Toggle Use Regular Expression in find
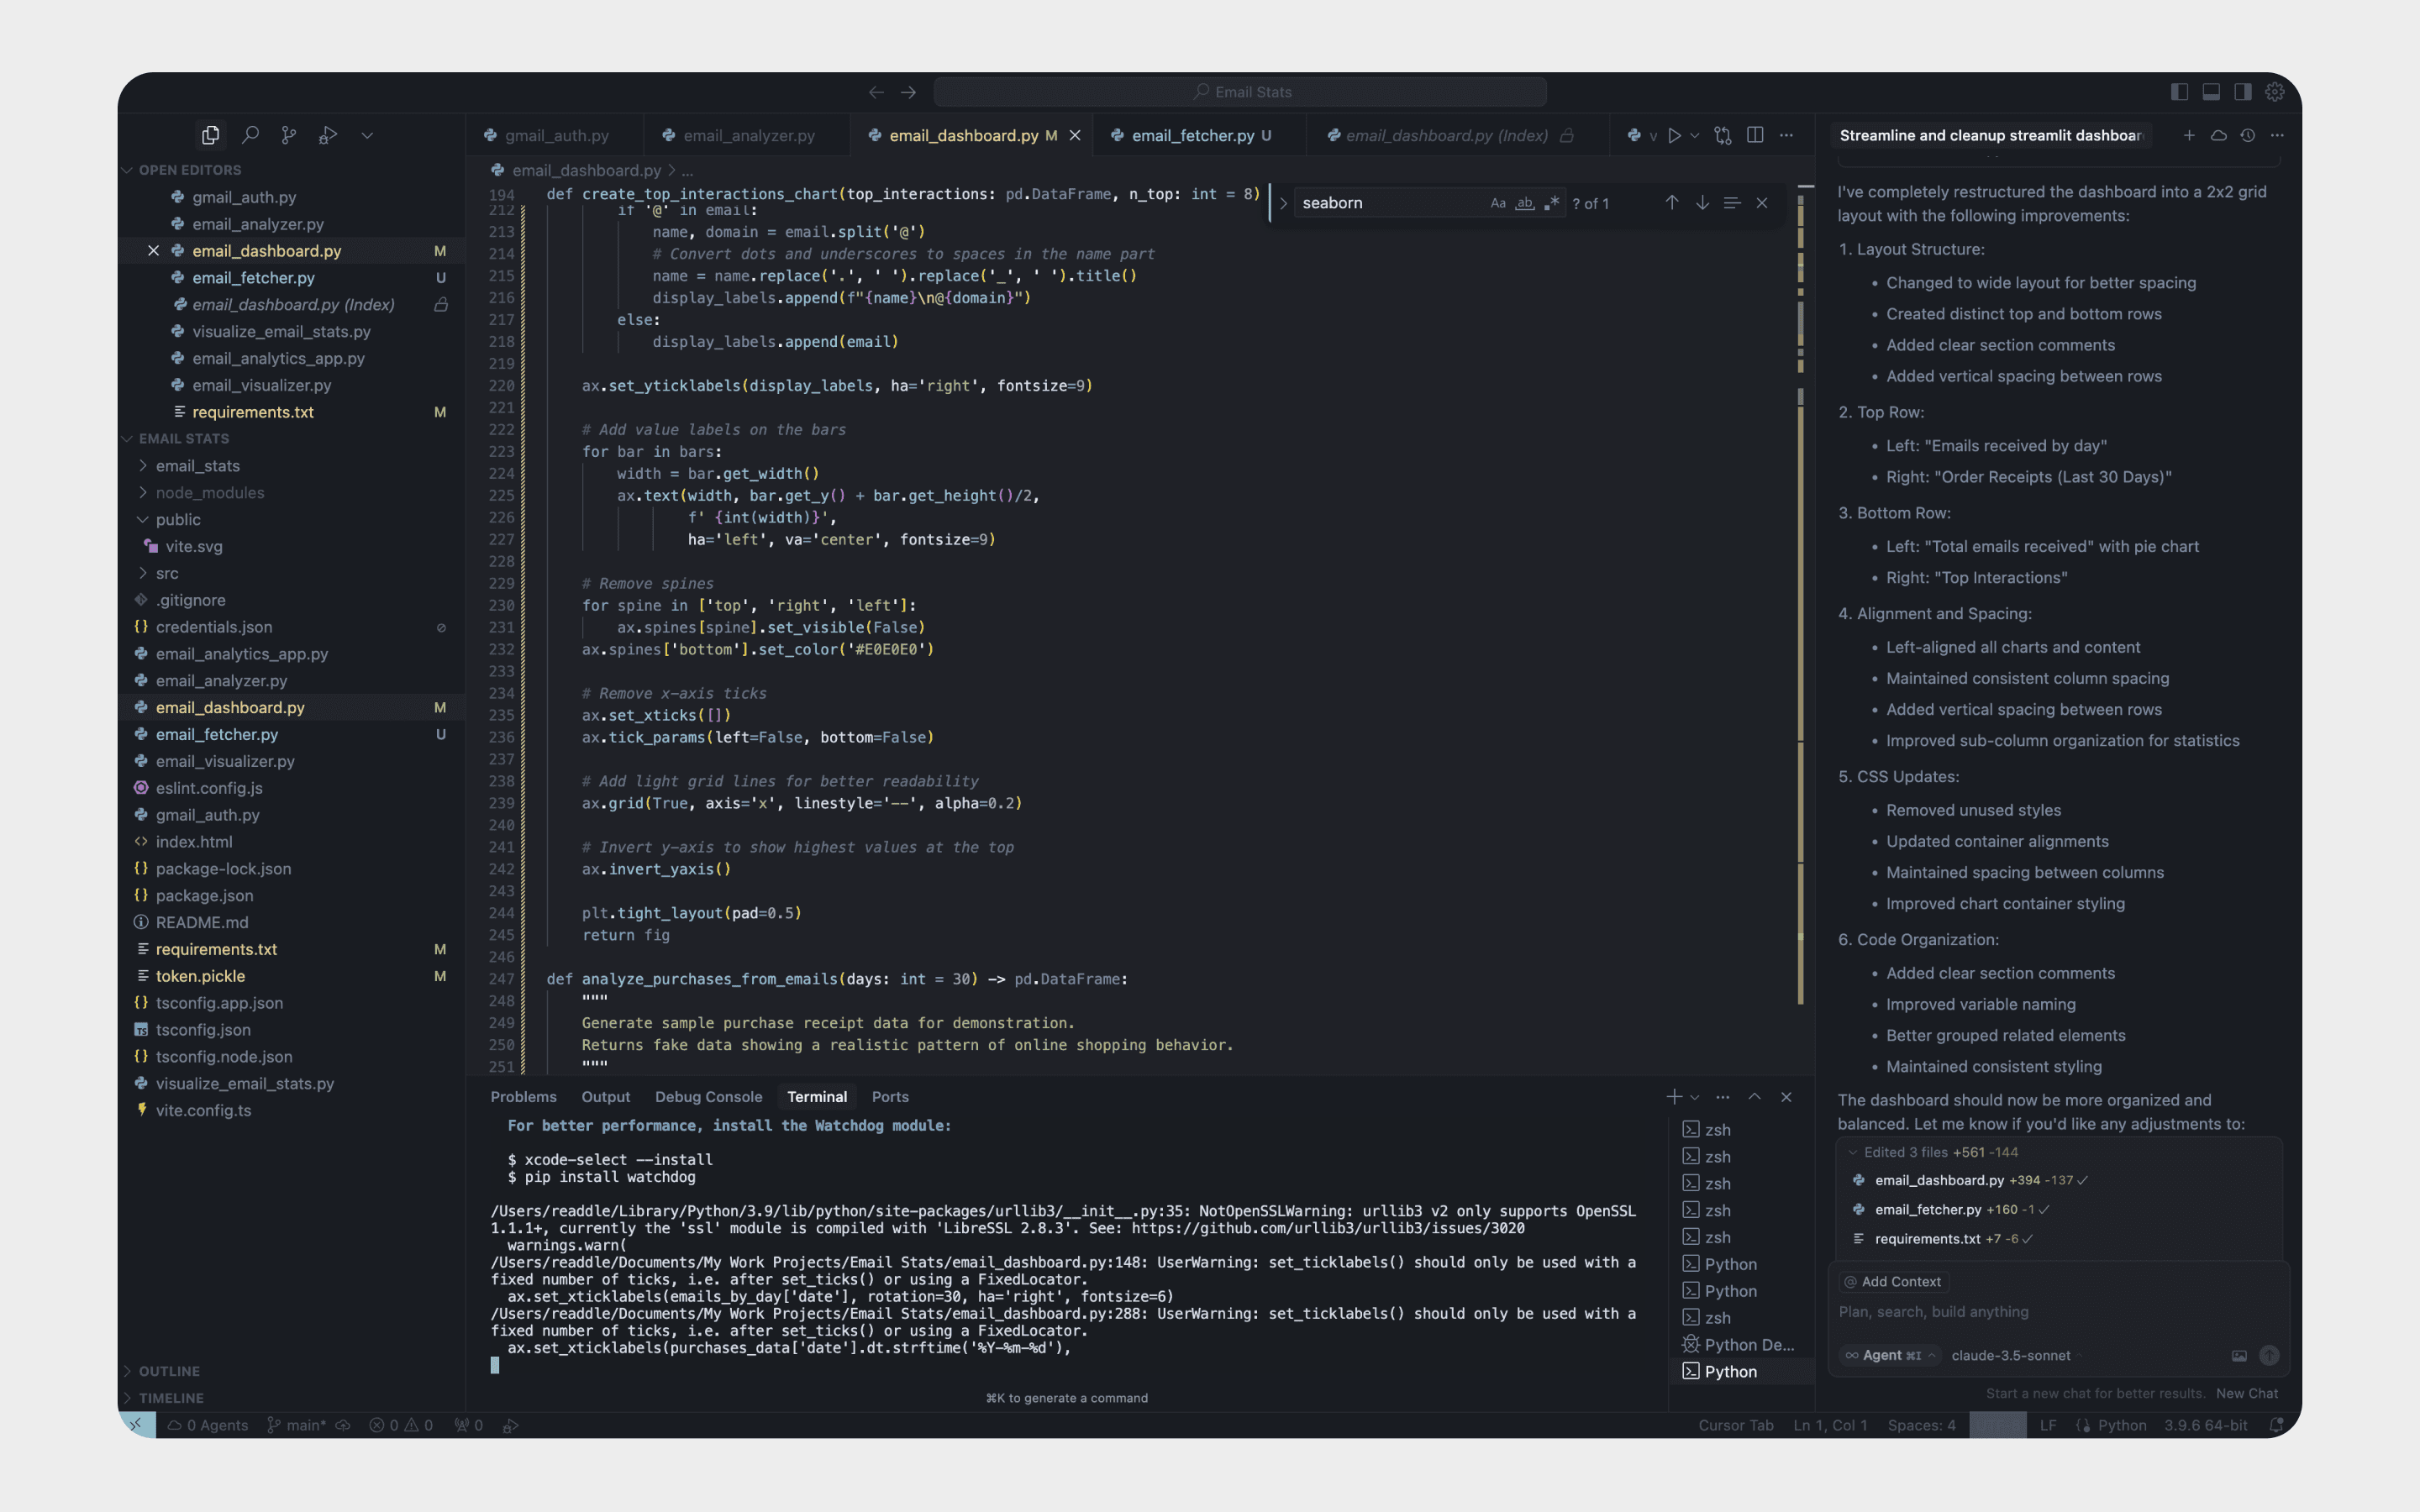 (1551, 203)
